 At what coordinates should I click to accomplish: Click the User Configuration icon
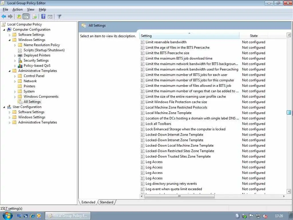click(9, 107)
